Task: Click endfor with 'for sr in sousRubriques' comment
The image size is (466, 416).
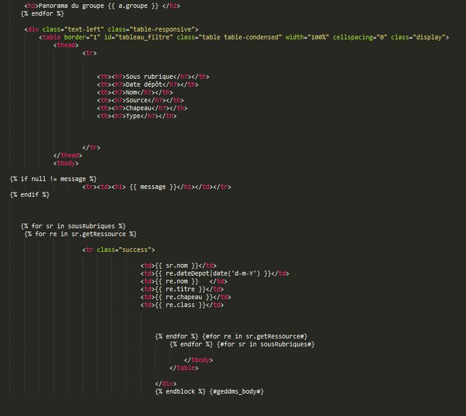Action: (x=242, y=345)
